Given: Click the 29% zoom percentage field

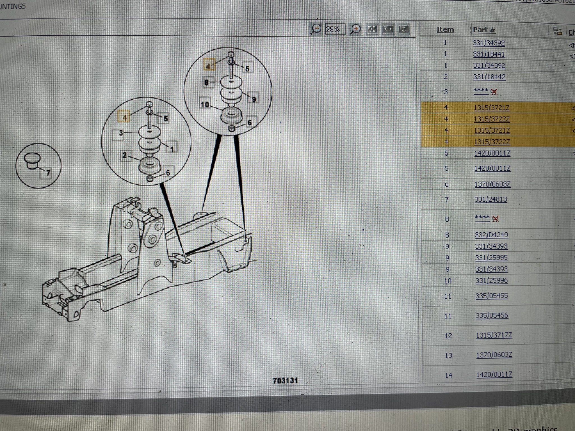Looking at the screenshot, I should click(x=335, y=29).
